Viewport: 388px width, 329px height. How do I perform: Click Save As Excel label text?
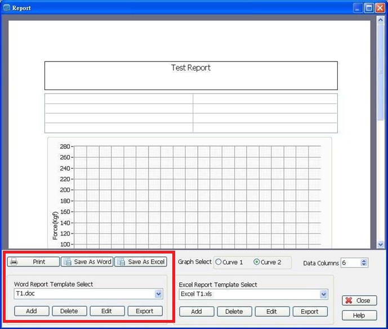point(146,261)
